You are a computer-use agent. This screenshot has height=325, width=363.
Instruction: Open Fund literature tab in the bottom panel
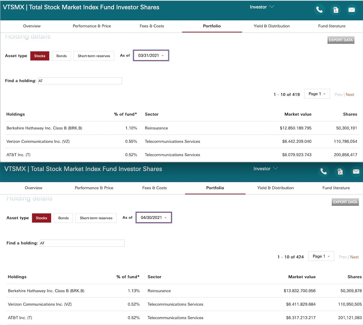click(x=336, y=188)
